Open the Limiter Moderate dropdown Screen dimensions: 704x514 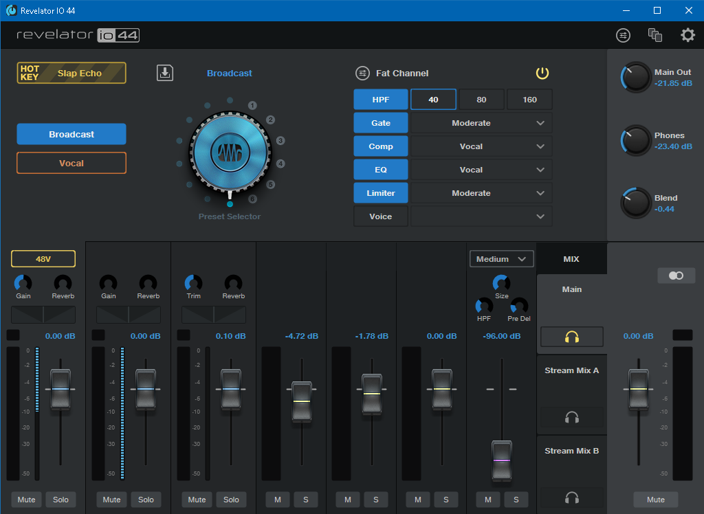[x=481, y=193]
